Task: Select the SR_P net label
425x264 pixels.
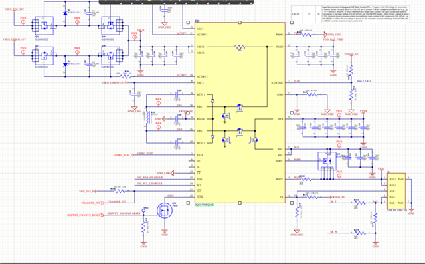Action: [333, 202]
